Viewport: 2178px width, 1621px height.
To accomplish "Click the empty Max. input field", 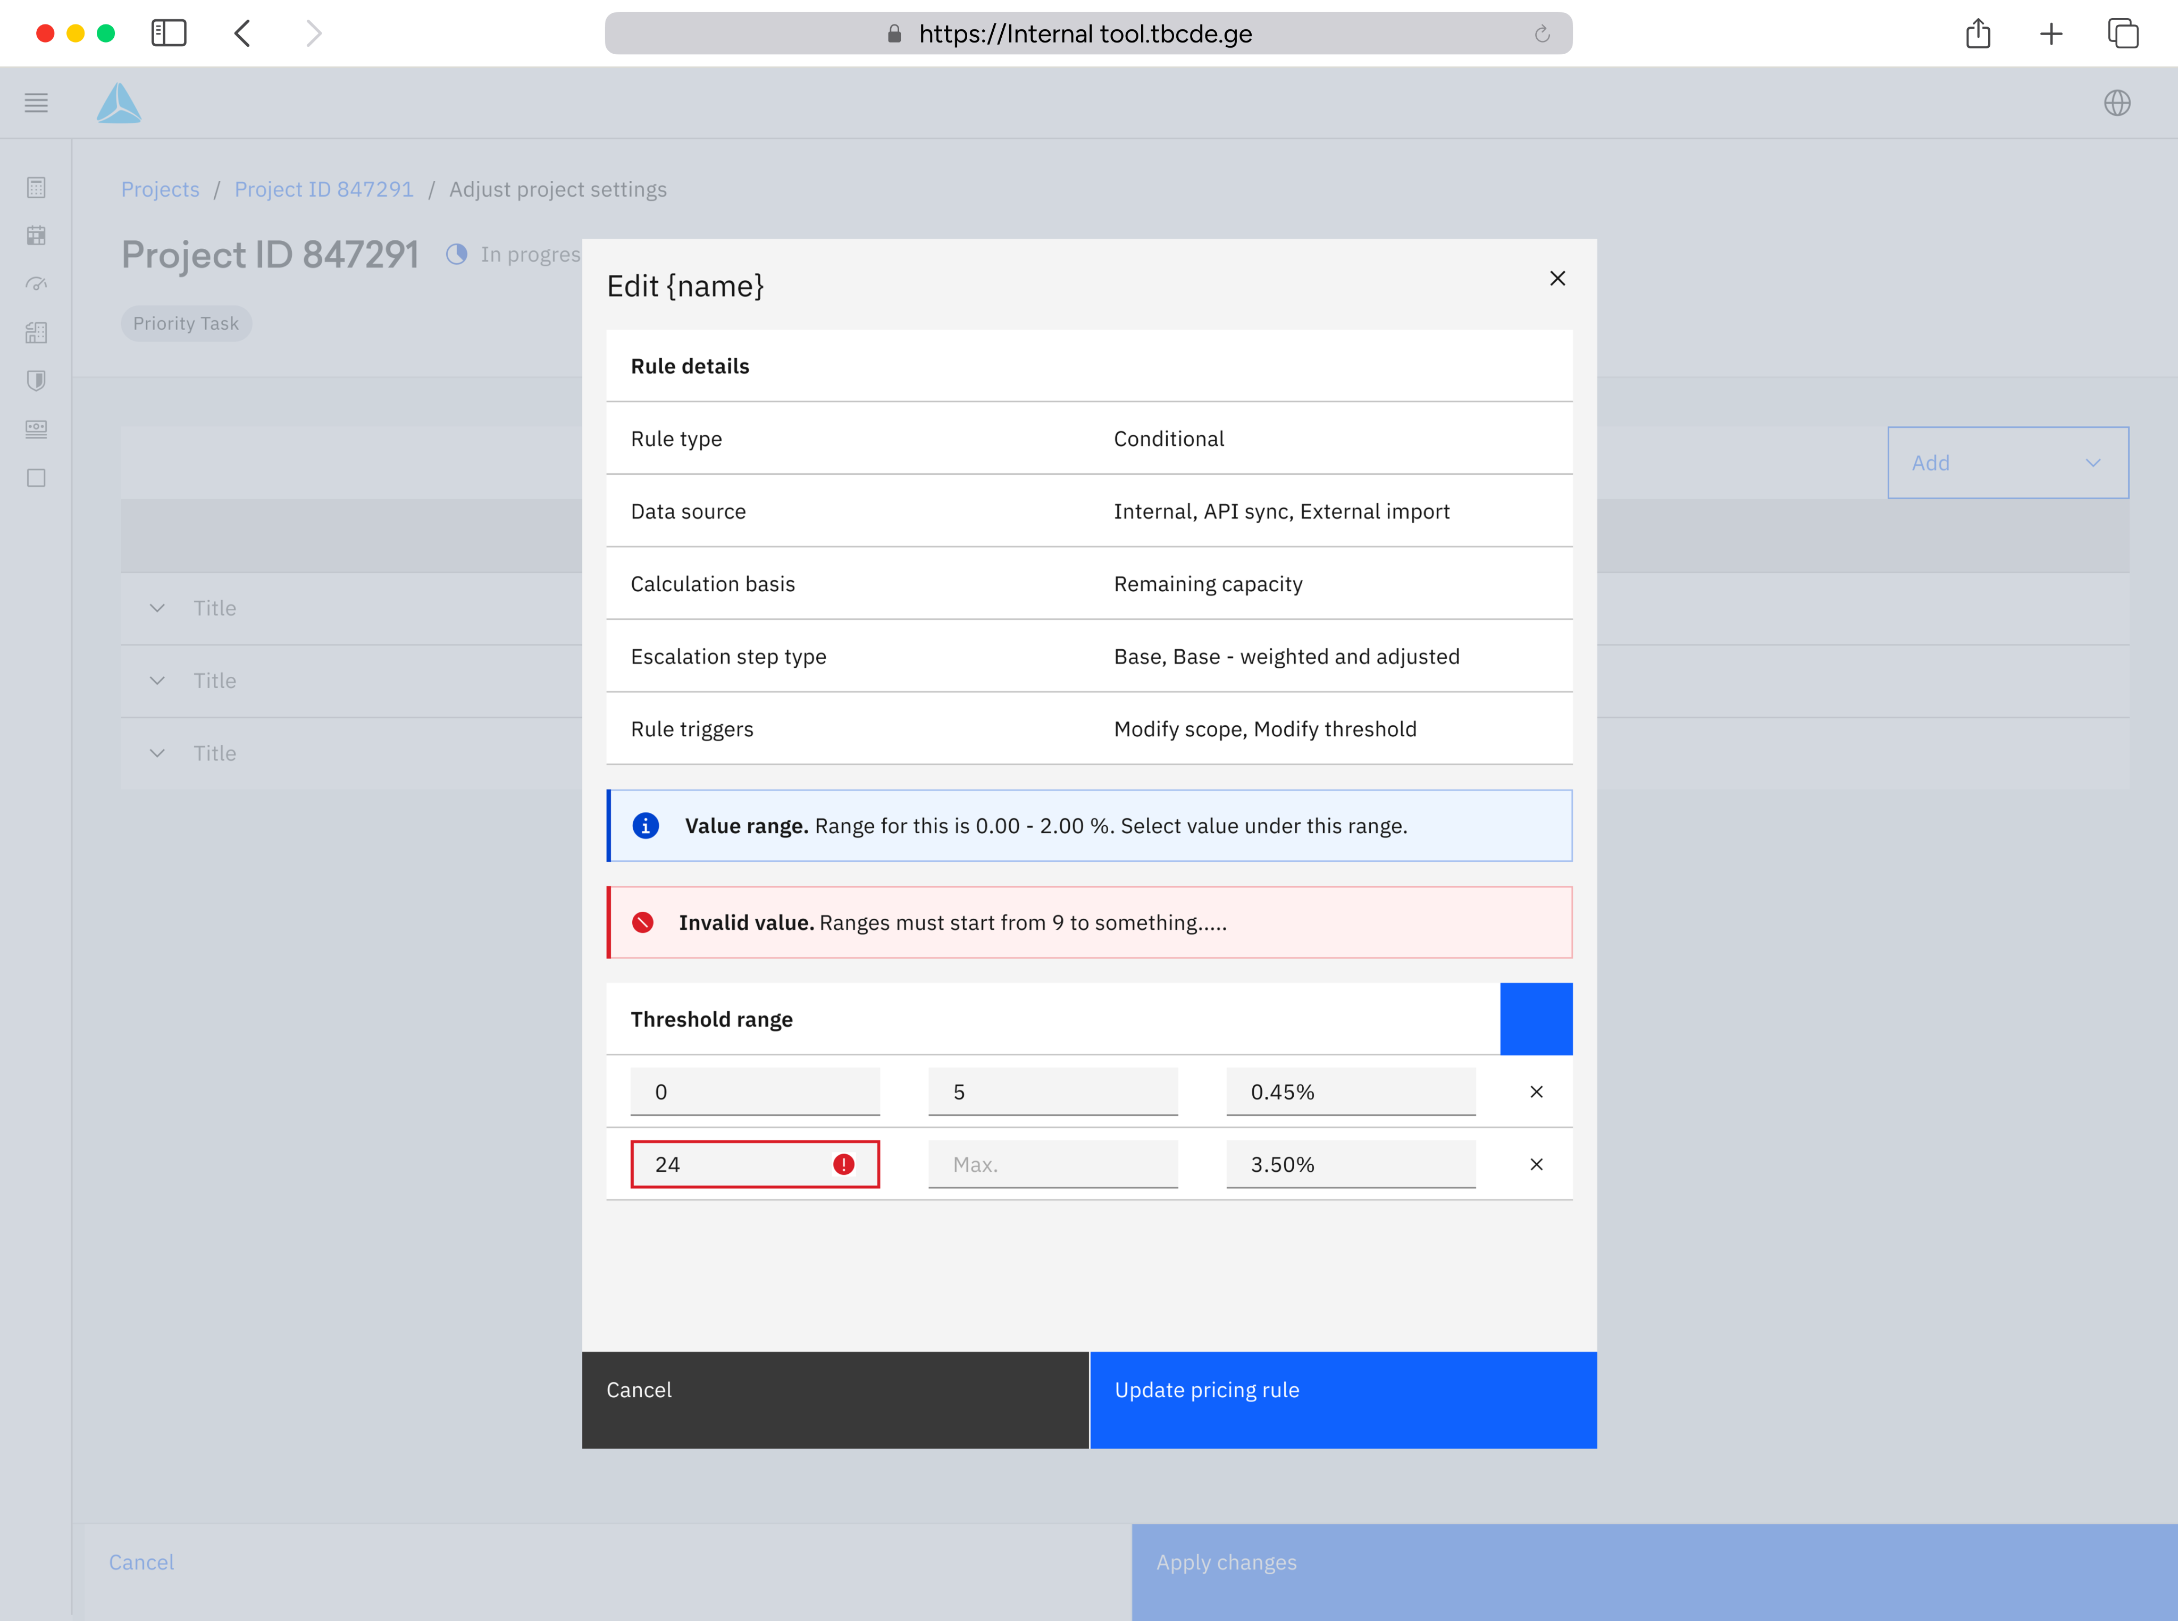I will click(x=1053, y=1165).
